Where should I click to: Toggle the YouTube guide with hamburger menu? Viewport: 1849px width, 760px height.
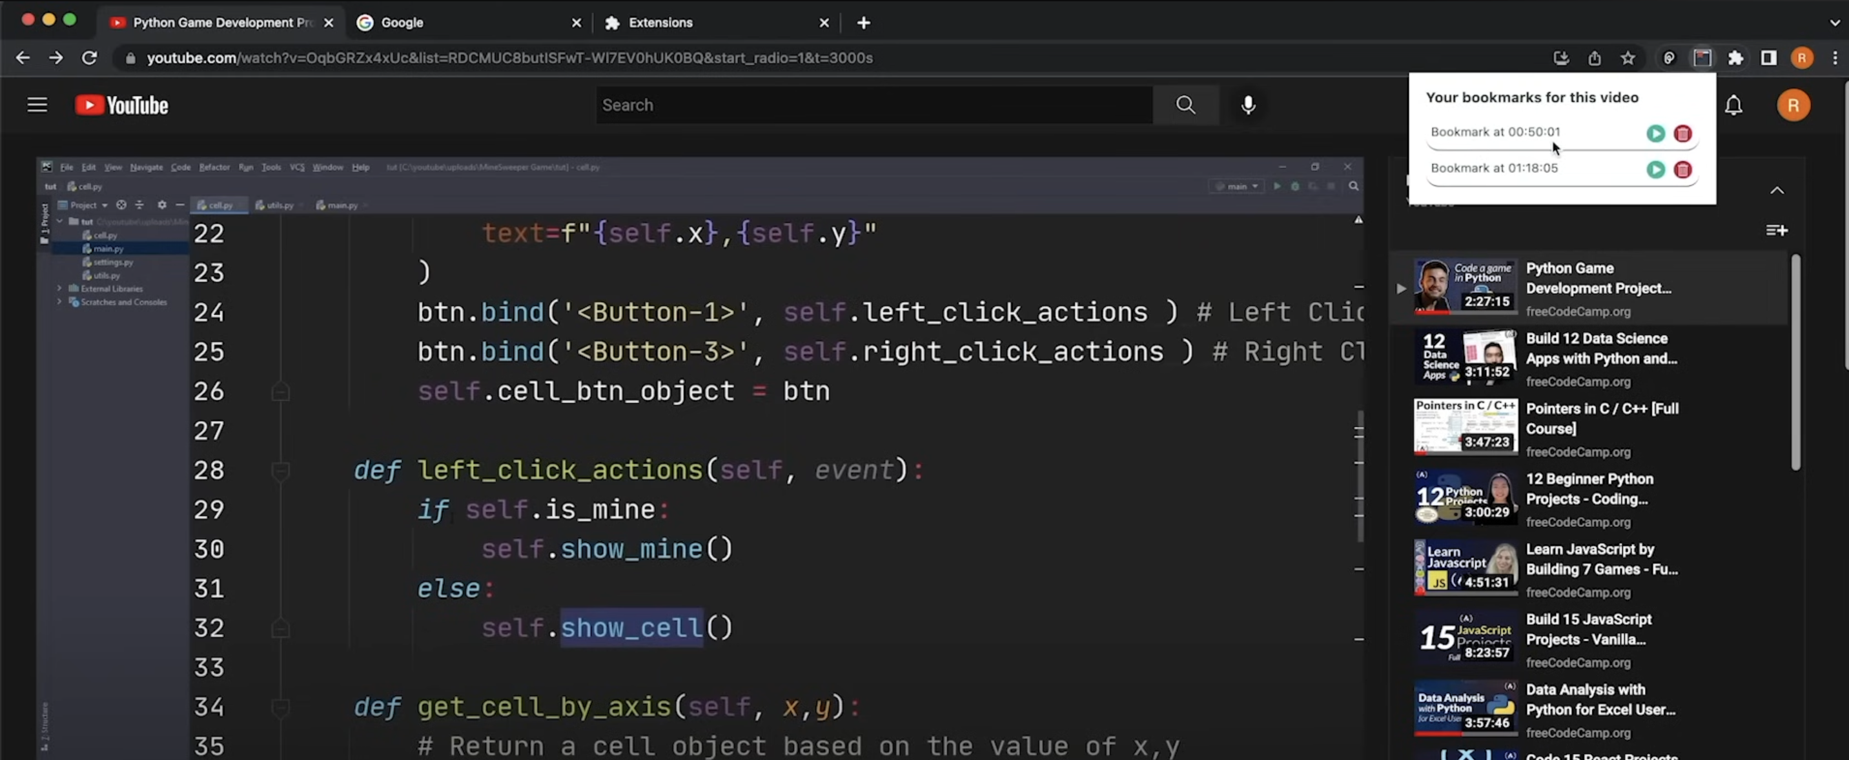[x=37, y=105]
